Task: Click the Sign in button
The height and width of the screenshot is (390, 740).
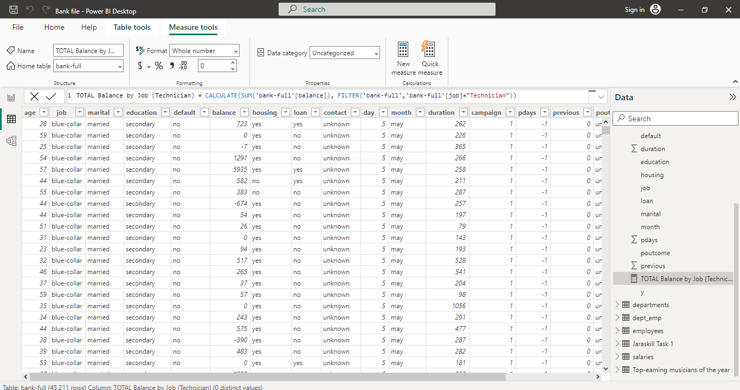Action: [x=634, y=9]
